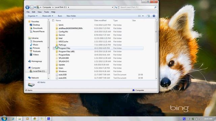This screenshot has width=216, height=121.
Task: Click the Windows Start orb
Action: (x=4, y=118)
